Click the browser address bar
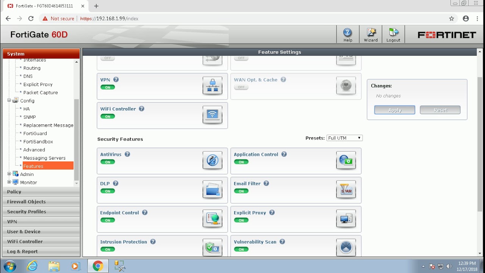485x273 pixels. (x=242, y=19)
